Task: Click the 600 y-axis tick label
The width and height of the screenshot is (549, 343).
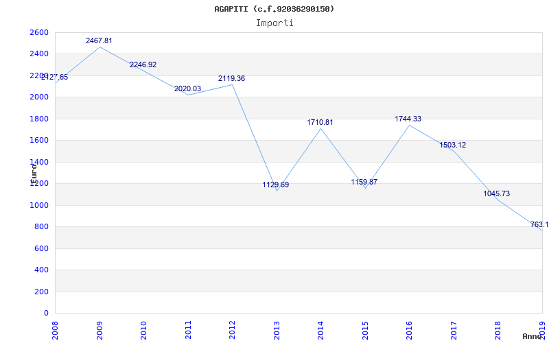Action: point(41,248)
